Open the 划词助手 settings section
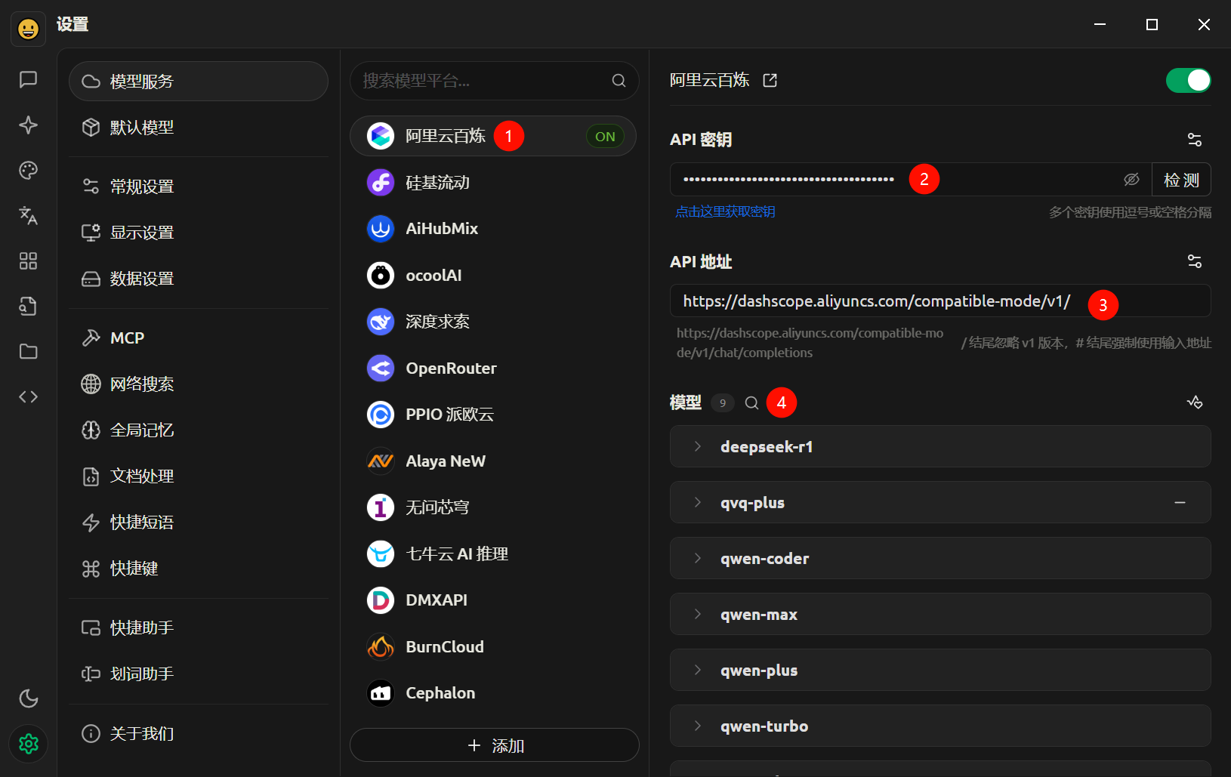 199,674
